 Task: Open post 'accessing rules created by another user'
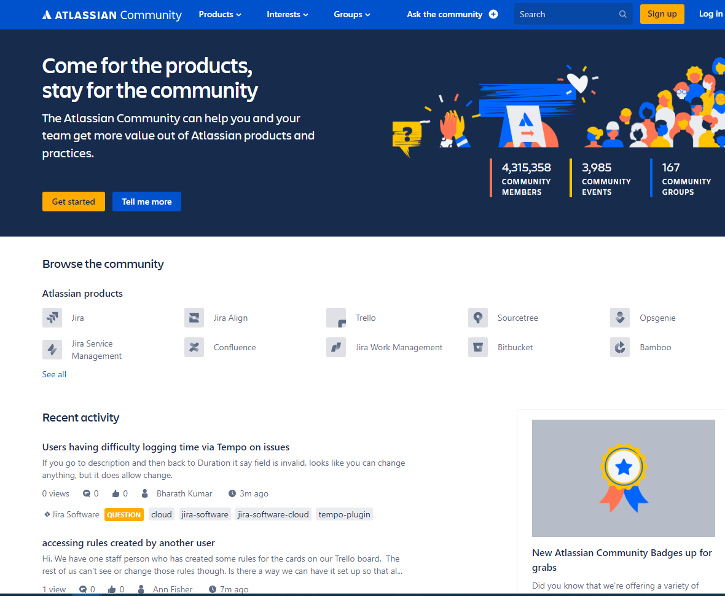click(128, 543)
